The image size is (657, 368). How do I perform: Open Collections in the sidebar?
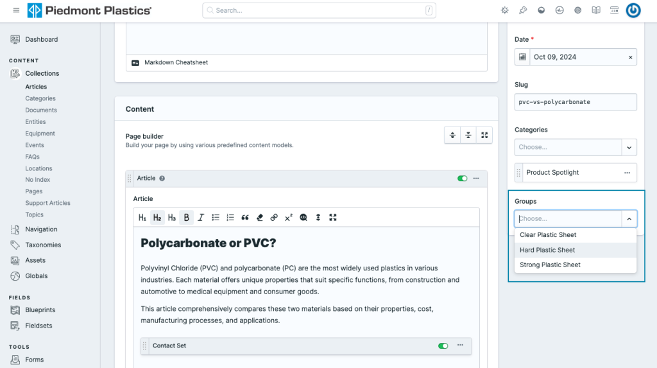coord(42,73)
